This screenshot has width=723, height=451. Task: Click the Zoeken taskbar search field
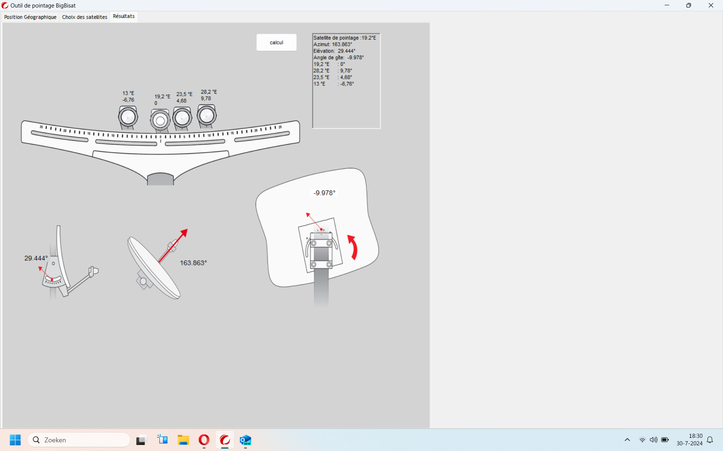click(x=79, y=440)
